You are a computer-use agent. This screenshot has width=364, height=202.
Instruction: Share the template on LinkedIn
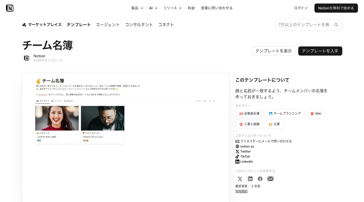250,179
